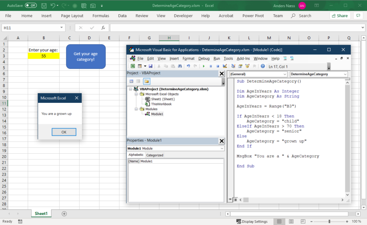Open the Insert object dropdown arrow in VBA toolbar
Screen dimensions: 367x225
point(145,66)
